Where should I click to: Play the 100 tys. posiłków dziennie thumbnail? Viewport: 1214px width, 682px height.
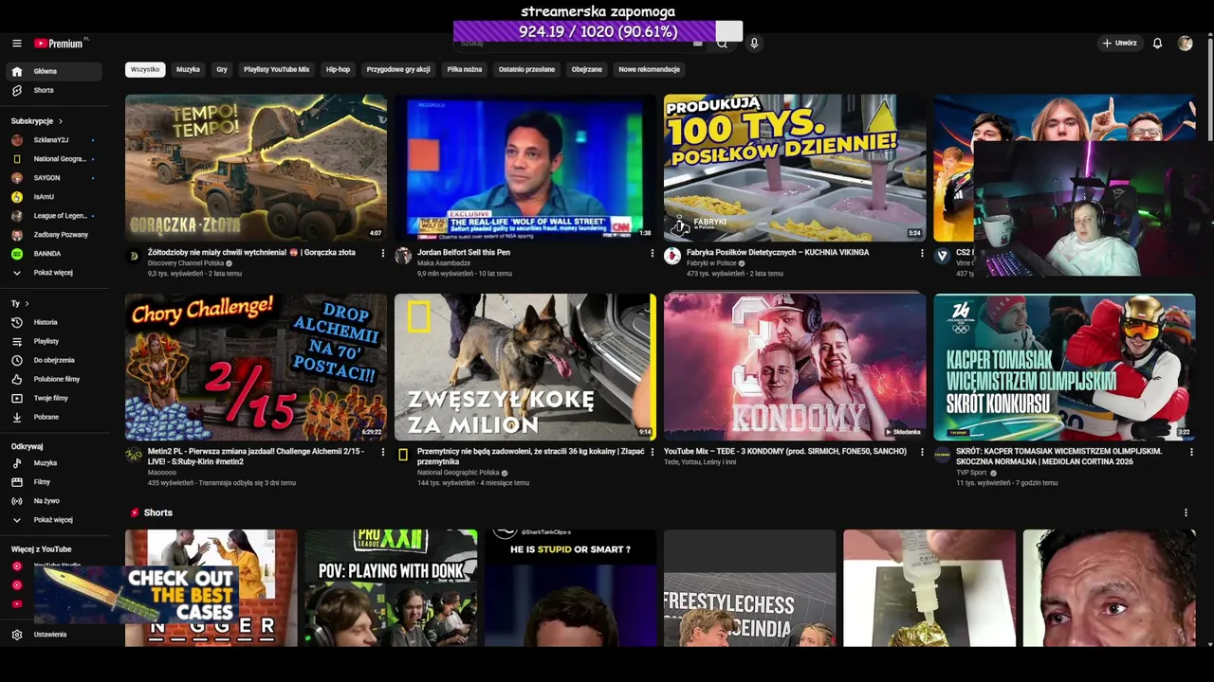[x=795, y=168]
